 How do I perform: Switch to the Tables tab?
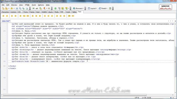click(74, 12)
